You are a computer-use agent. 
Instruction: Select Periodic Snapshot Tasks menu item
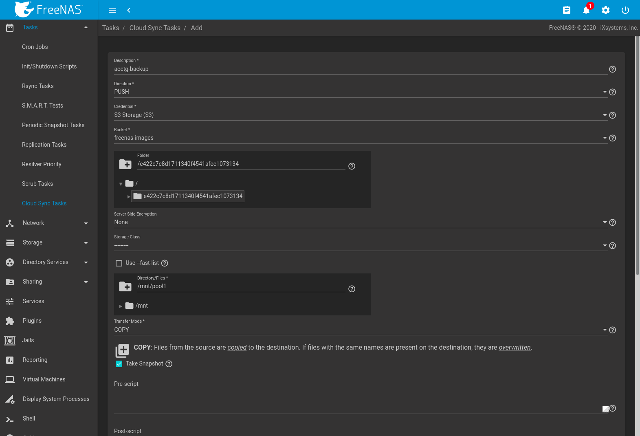click(x=53, y=125)
